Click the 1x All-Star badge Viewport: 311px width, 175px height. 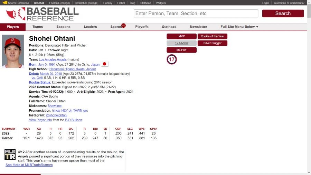click(x=181, y=43)
